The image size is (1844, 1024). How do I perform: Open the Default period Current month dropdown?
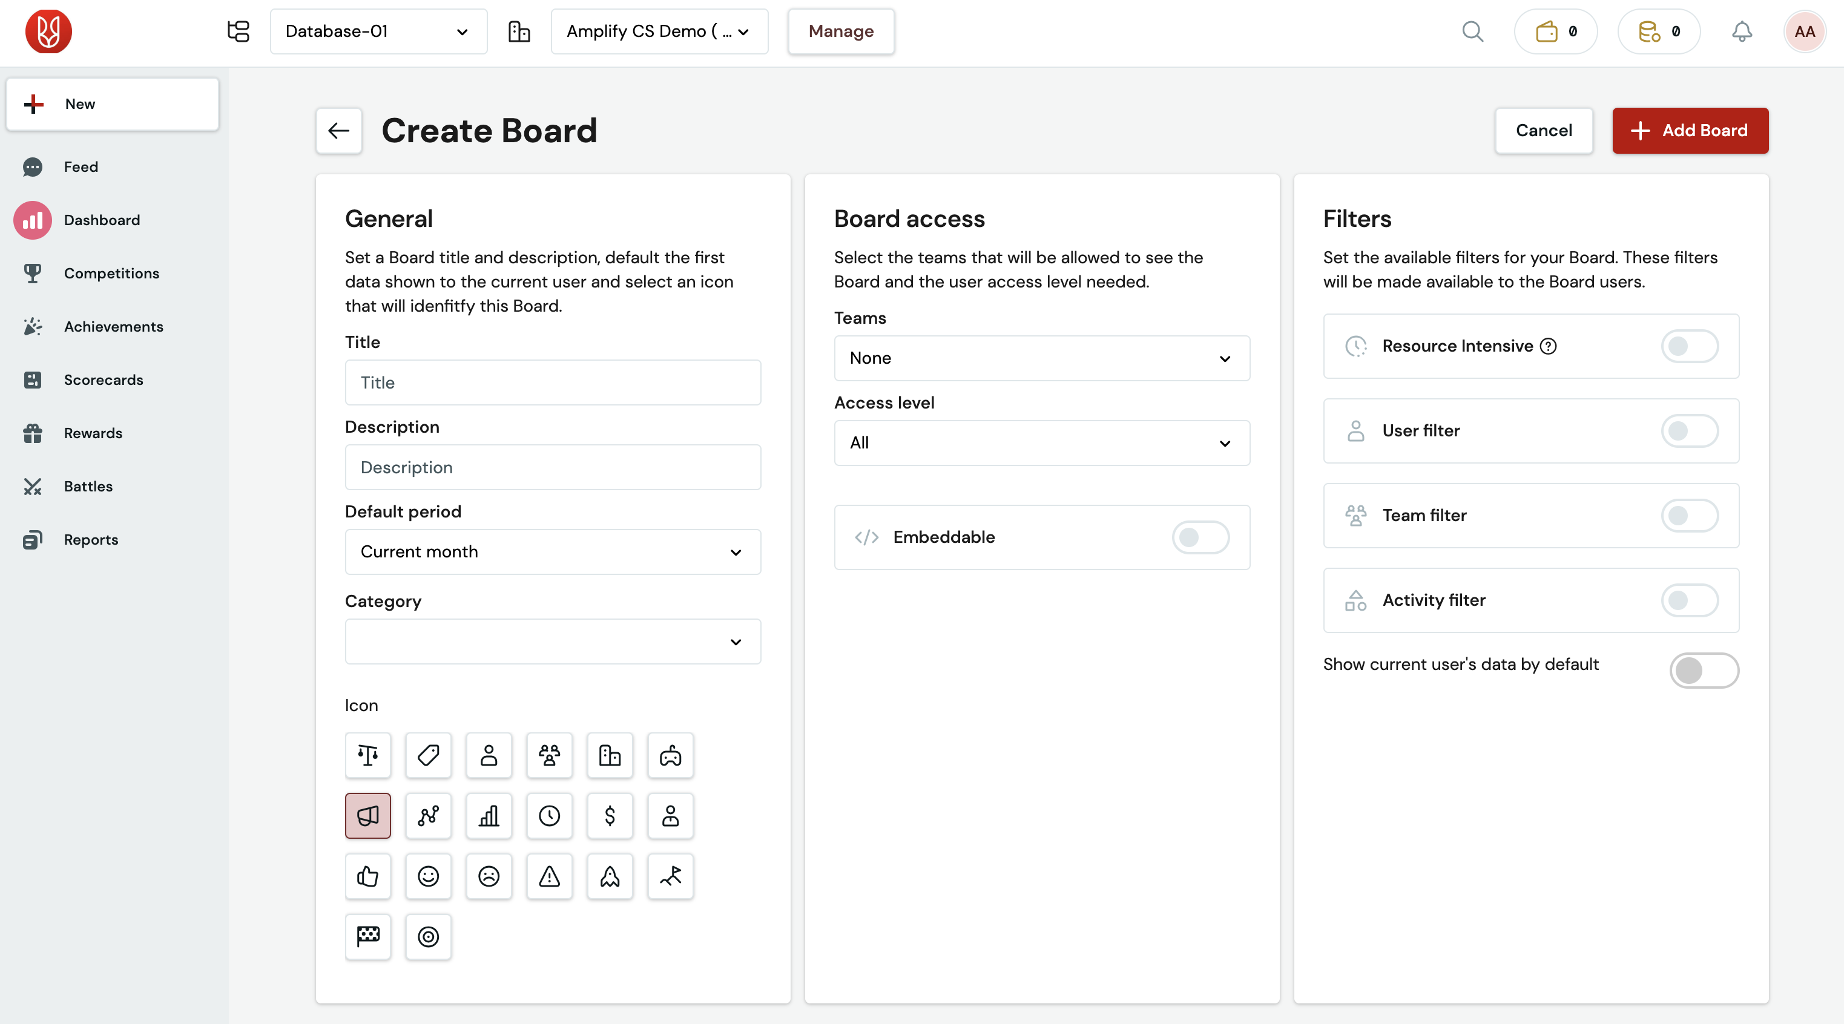click(553, 552)
